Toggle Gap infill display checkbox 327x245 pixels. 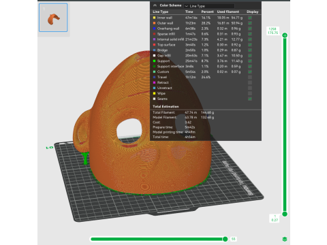pyautogui.click(x=250, y=56)
